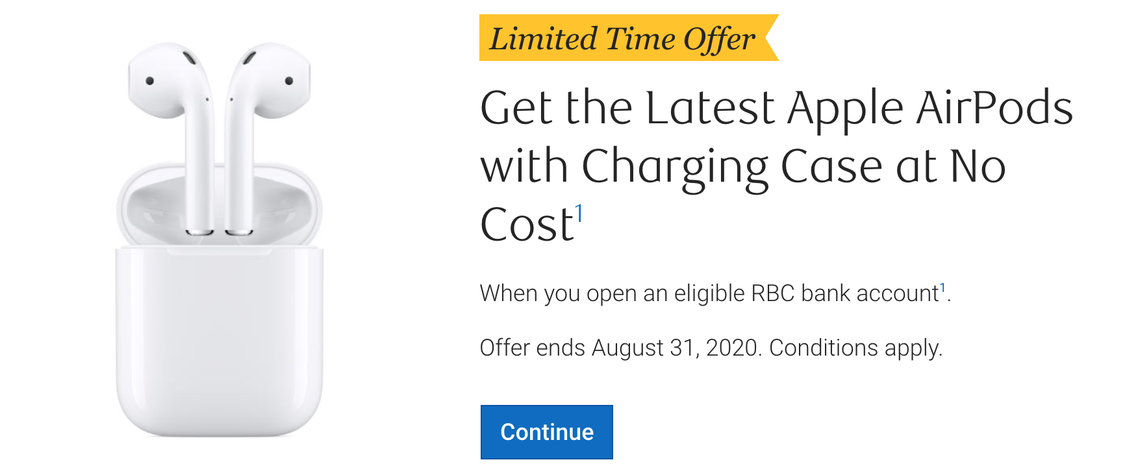Click the eligible RBC bank account sentence
Screen dimensions: 1138x475
[715, 293]
